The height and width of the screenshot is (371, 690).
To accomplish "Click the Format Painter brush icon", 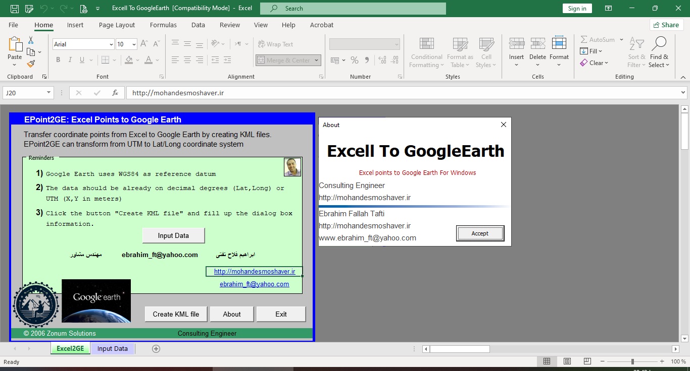I will point(31,64).
